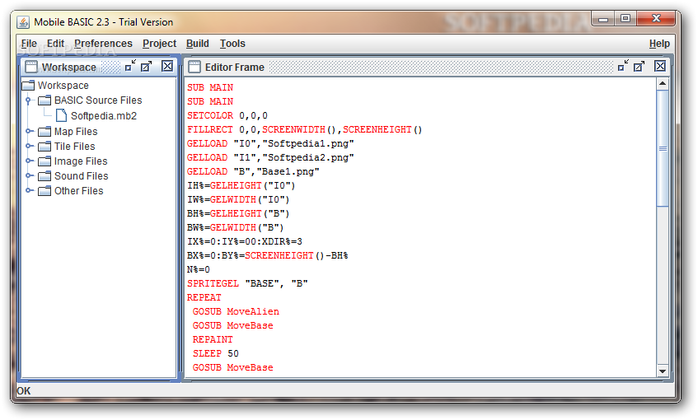Image resolution: width=698 pixels, height=420 pixels.
Task: Click the Workspace panel frame icon
Action: [31, 67]
